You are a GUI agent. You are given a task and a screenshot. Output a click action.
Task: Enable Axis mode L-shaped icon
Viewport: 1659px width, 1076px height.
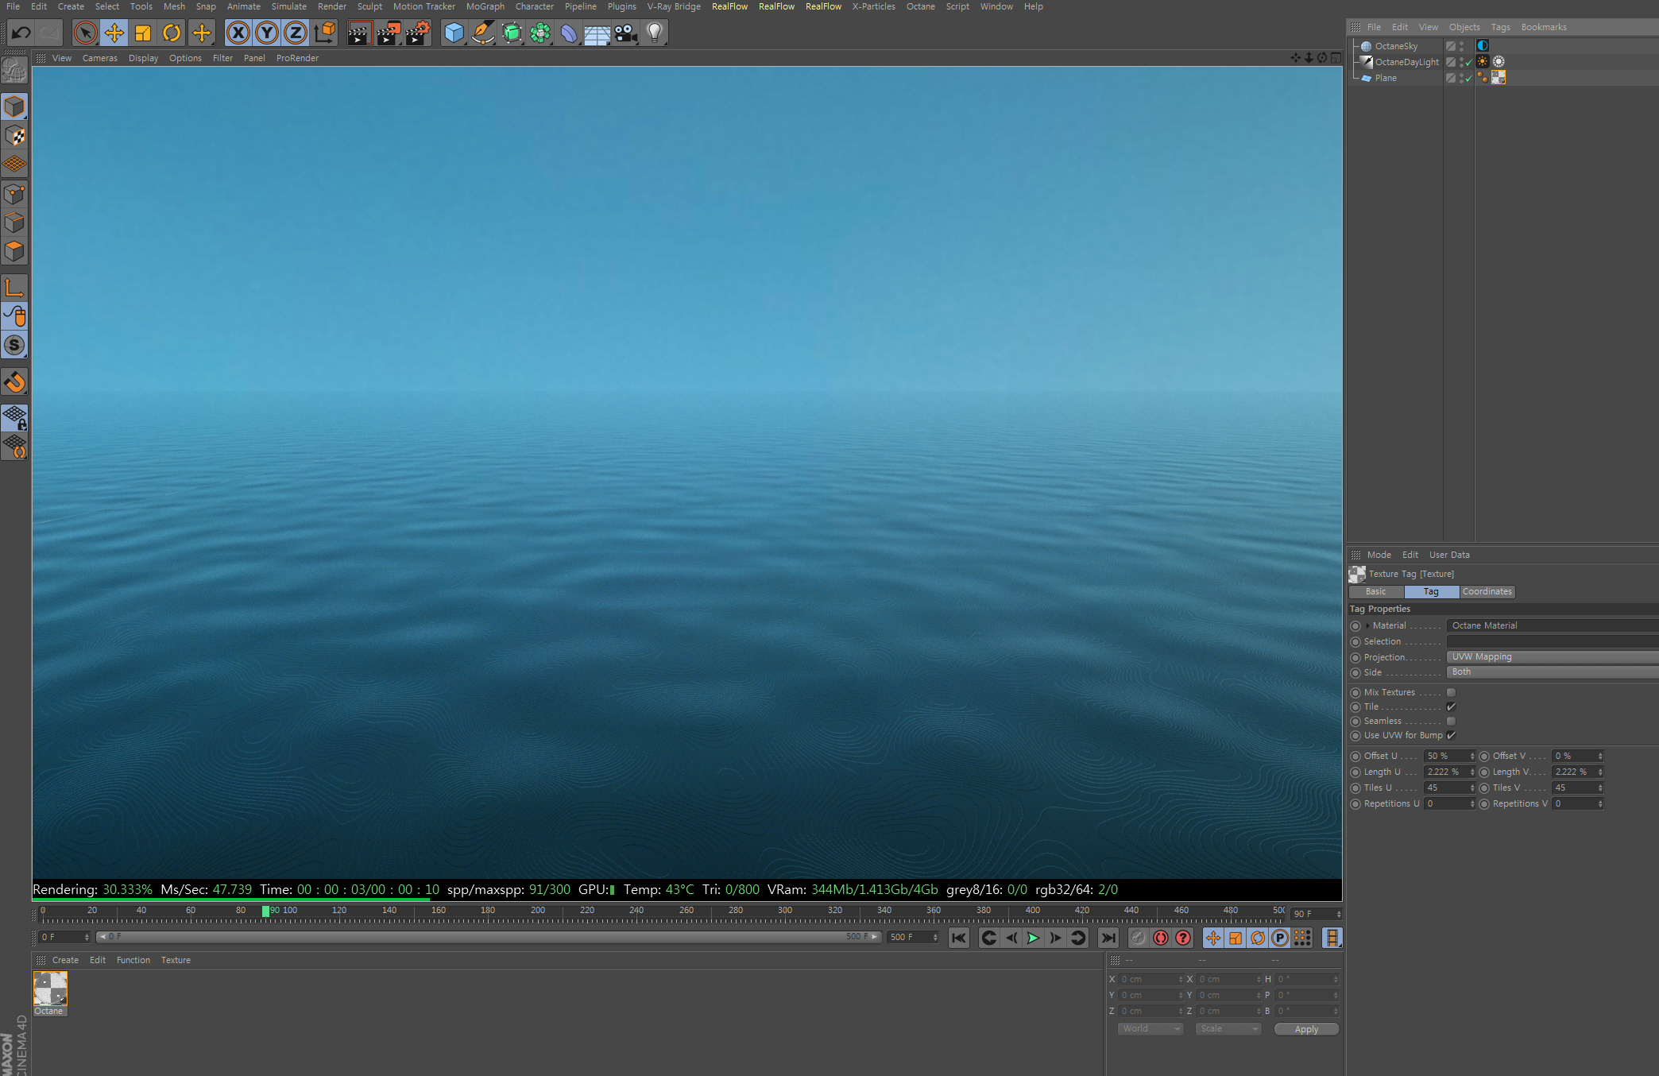(14, 287)
